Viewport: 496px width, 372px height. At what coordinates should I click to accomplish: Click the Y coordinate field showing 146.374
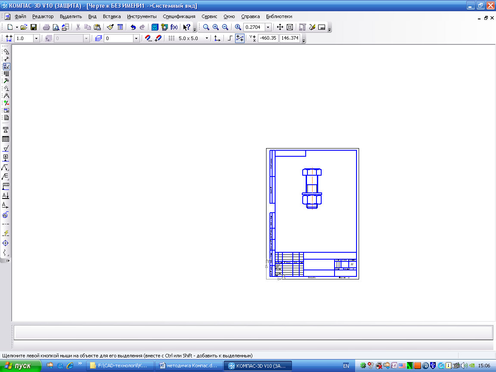tap(290, 38)
